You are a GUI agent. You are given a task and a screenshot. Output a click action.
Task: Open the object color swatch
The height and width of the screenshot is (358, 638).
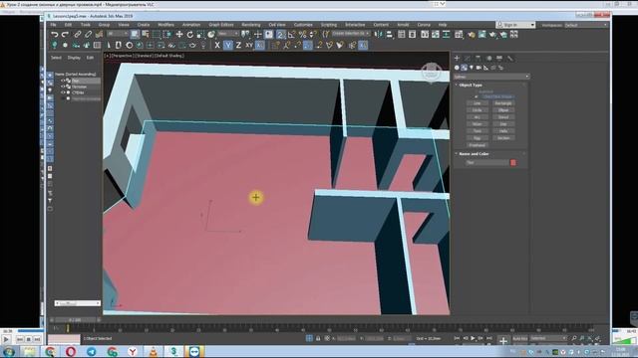click(x=513, y=163)
